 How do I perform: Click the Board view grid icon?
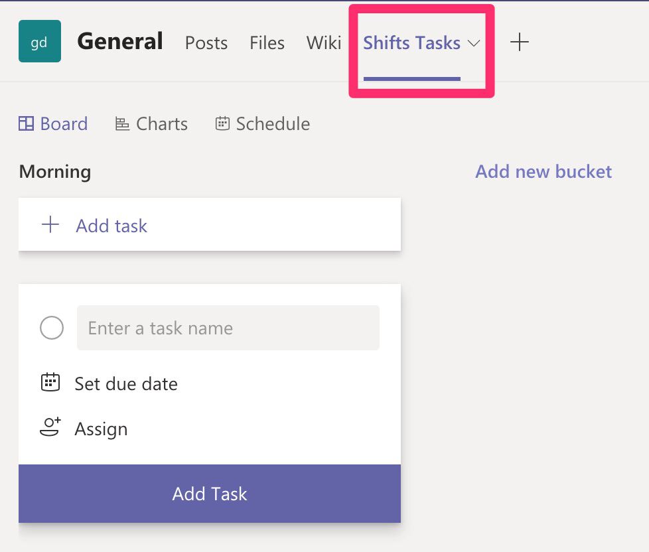pyautogui.click(x=26, y=123)
